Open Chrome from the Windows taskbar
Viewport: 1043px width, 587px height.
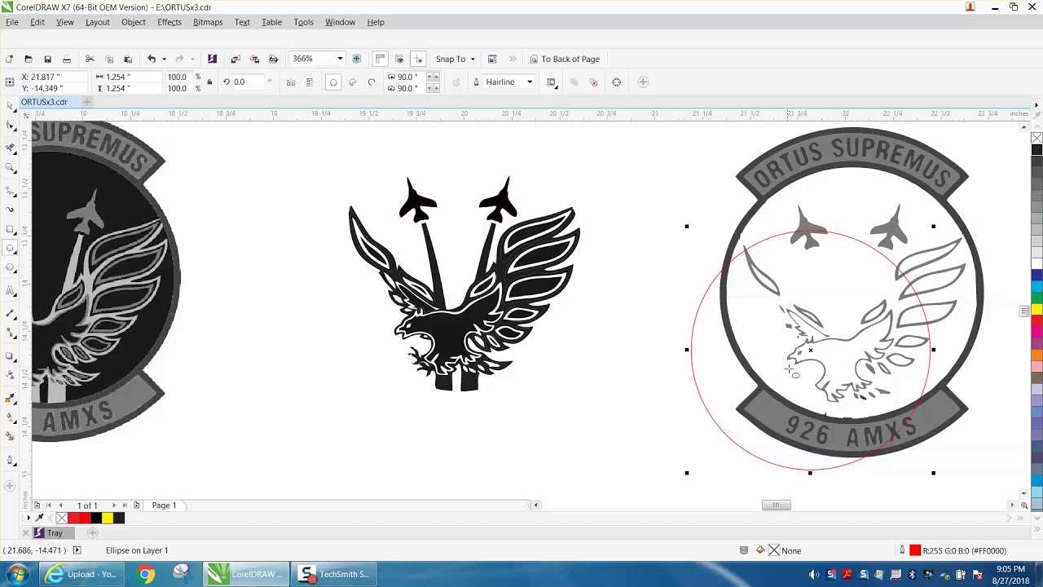tap(145, 574)
